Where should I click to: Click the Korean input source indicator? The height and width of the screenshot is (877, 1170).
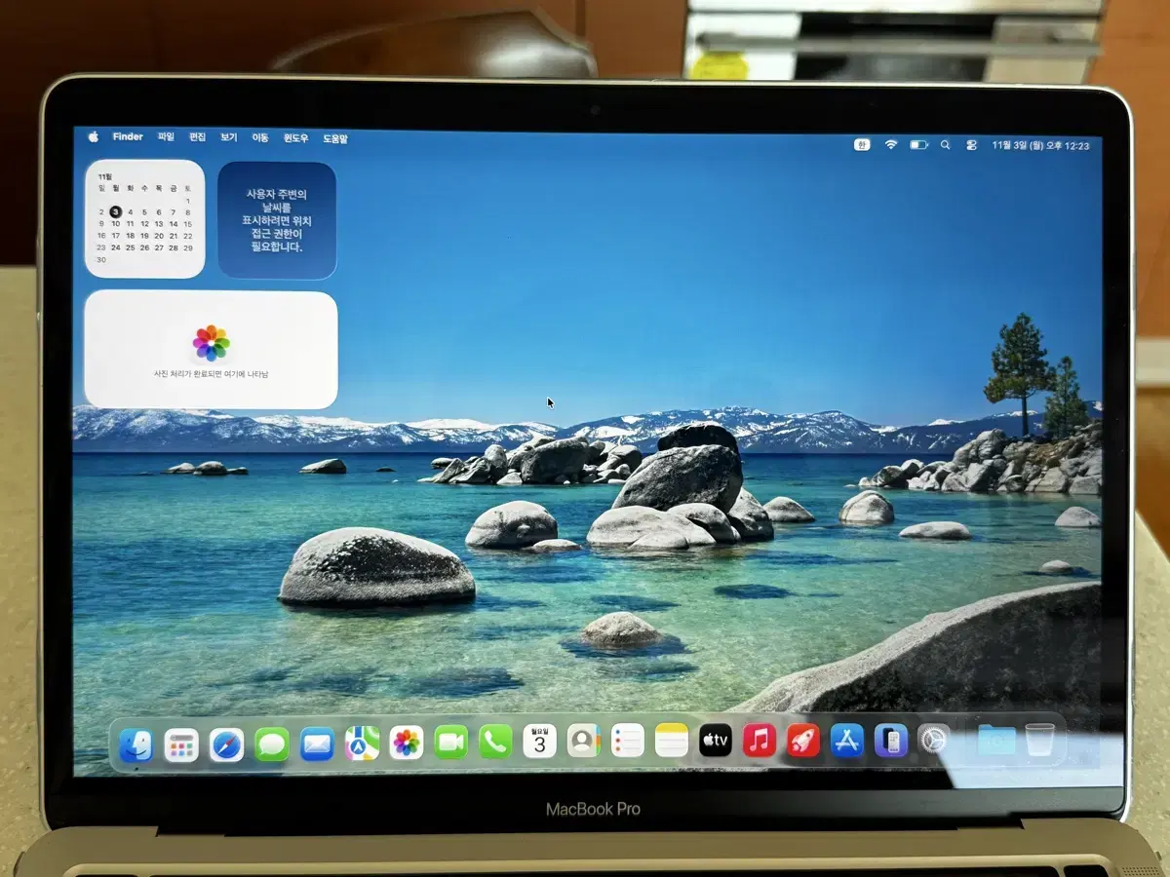tap(862, 144)
